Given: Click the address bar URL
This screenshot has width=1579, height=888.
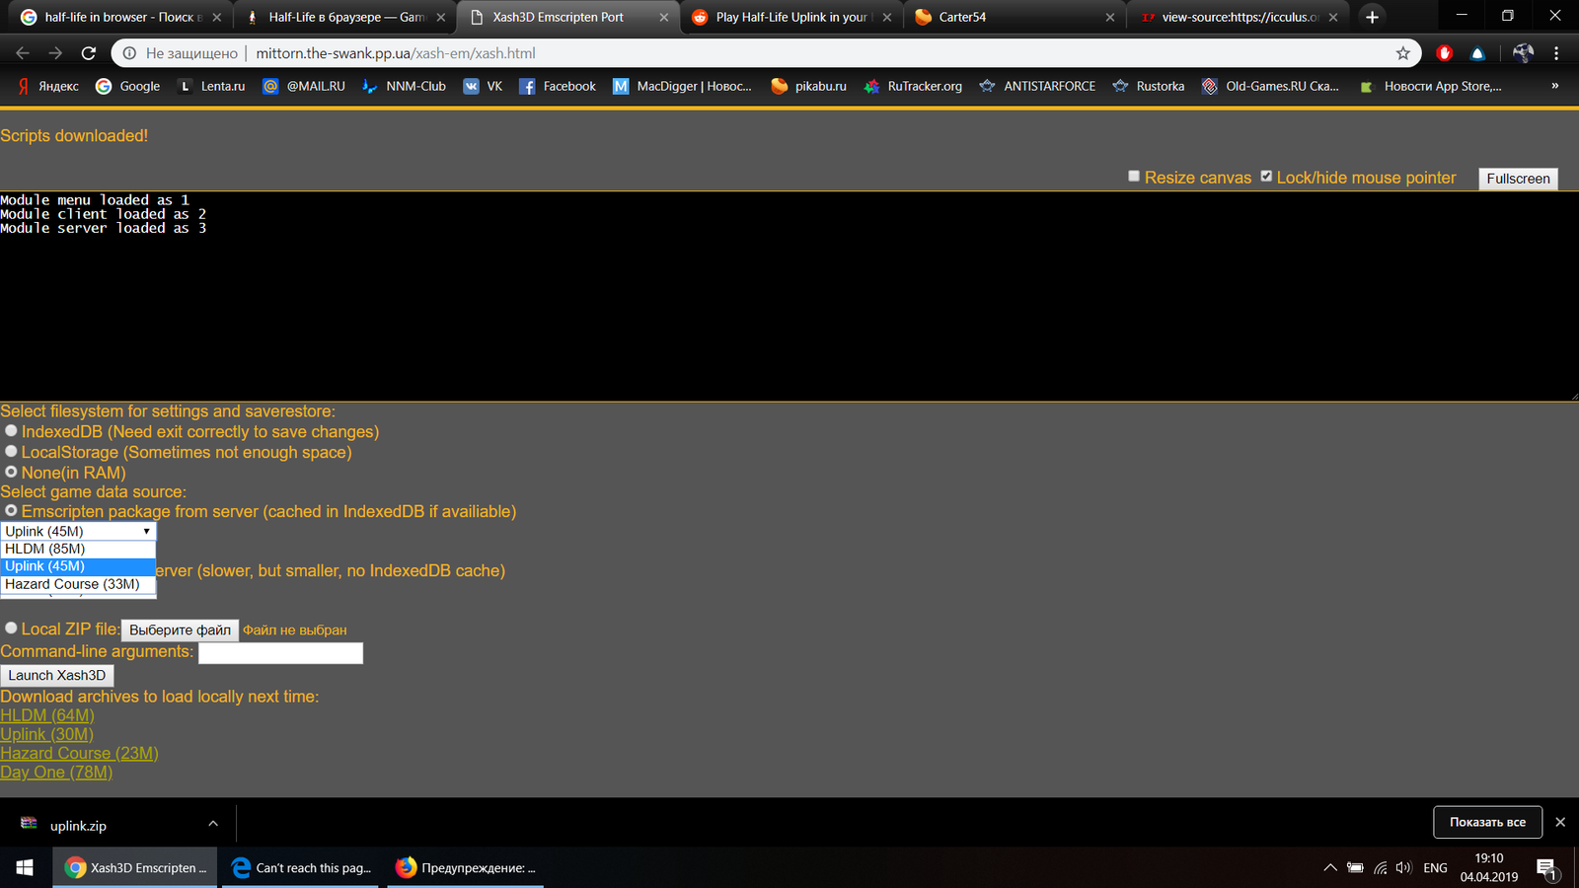Looking at the screenshot, I should (x=396, y=53).
